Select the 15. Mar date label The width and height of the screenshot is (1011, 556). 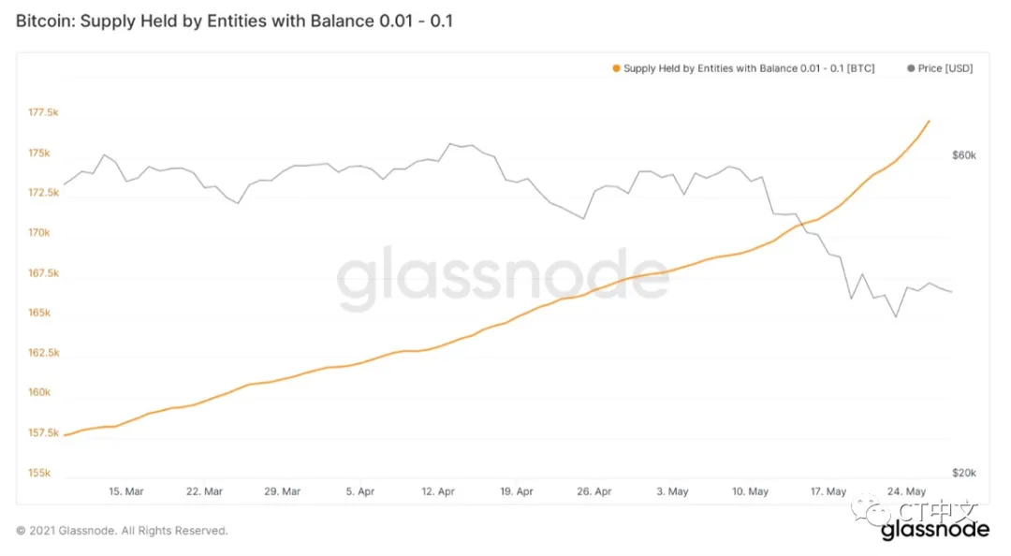click(126, 491)
